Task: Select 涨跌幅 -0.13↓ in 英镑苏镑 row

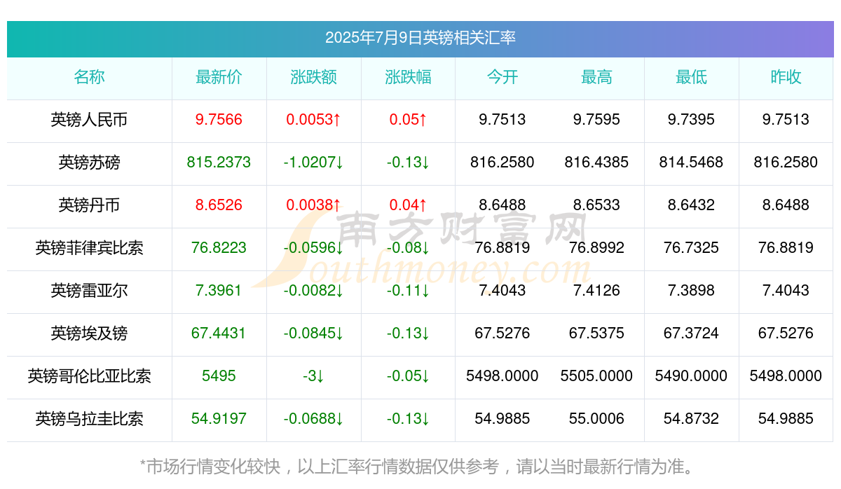Action: click(408, 163)
